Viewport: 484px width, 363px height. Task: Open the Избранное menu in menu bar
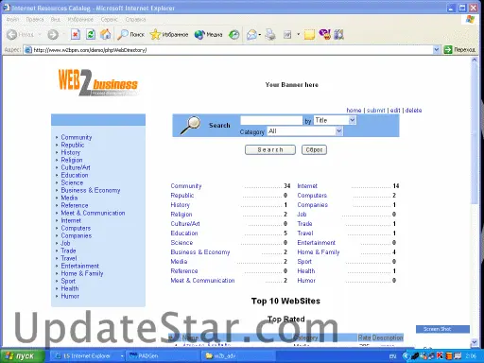(80, 20)
